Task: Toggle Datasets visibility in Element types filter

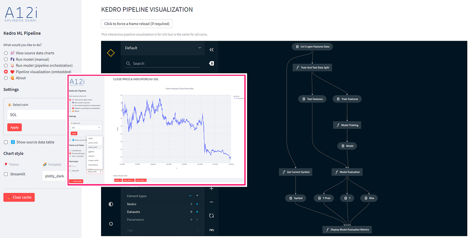Action: coord(197,212)
